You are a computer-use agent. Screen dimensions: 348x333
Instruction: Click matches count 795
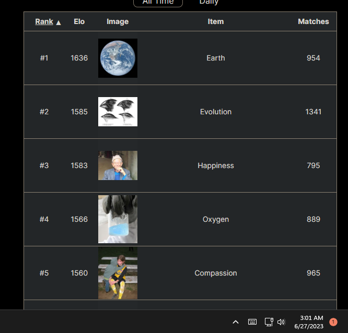[313, 165]
